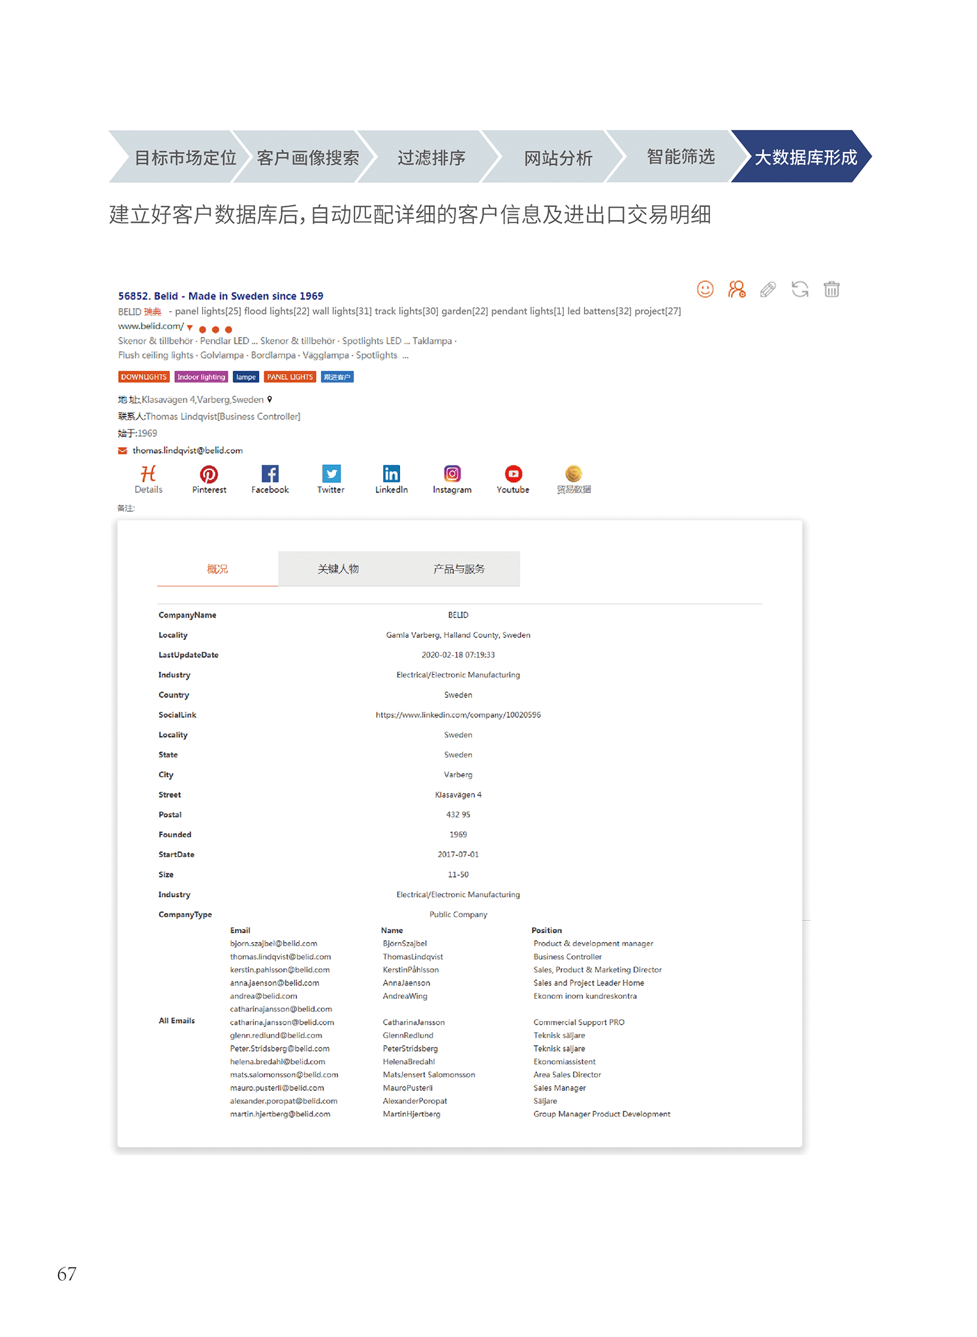Click the top thomas.lindqvist@belid.com contact email

[187, 450]
